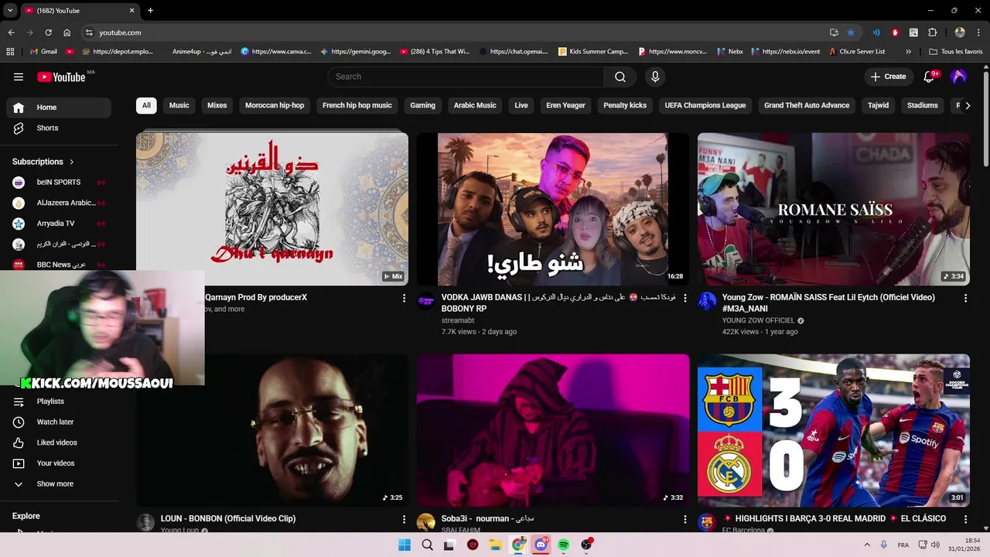The height and width of the screenshot is (557, 990).
Task: Open the AlJazeera Arabic subscription
Action: 59,203
